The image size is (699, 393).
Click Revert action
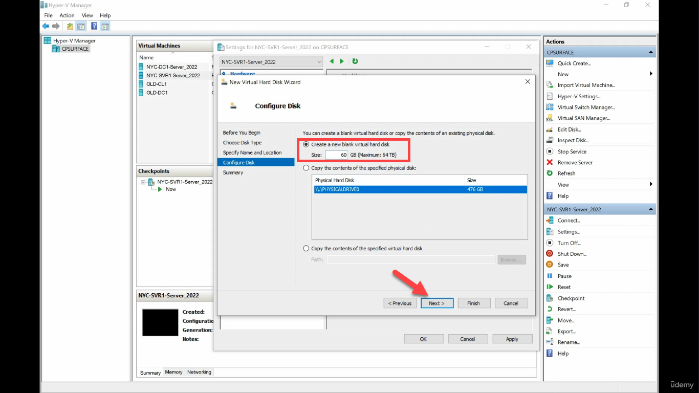tap(566, 309)
